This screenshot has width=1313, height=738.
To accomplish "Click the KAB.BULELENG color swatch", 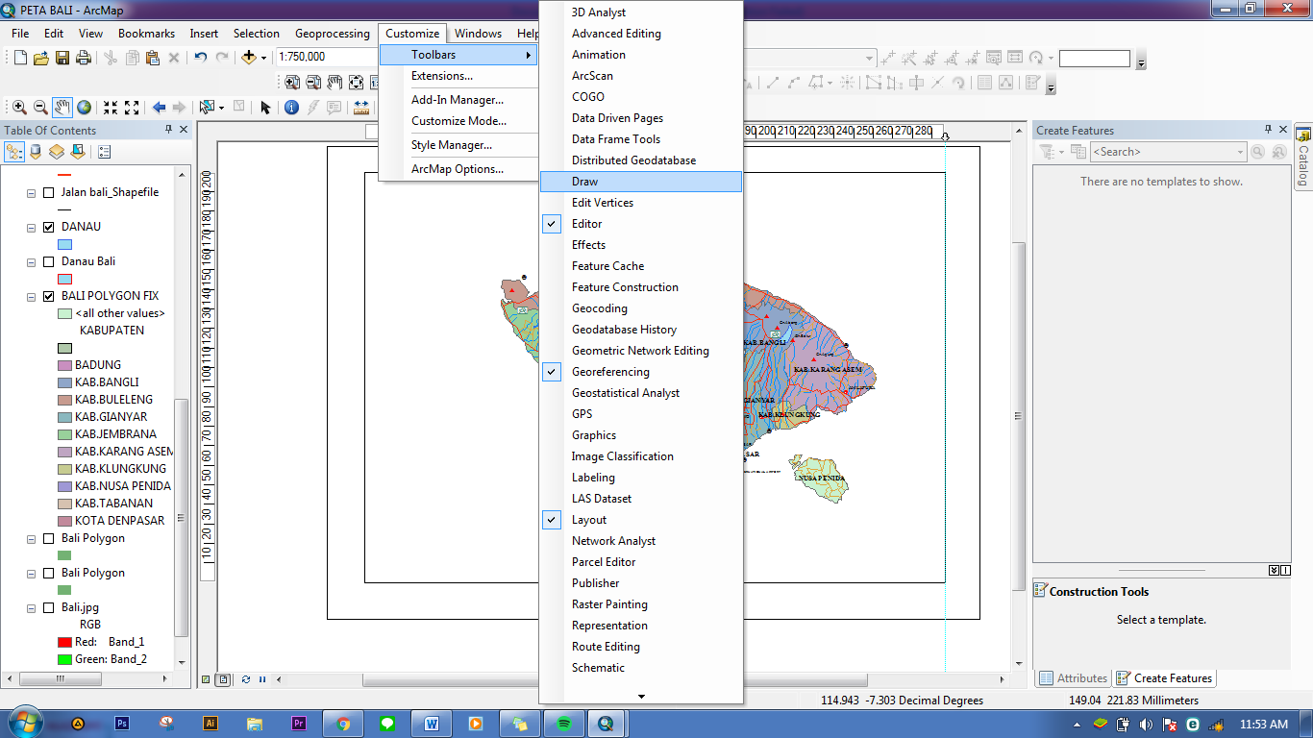I will tap(64, 400).
